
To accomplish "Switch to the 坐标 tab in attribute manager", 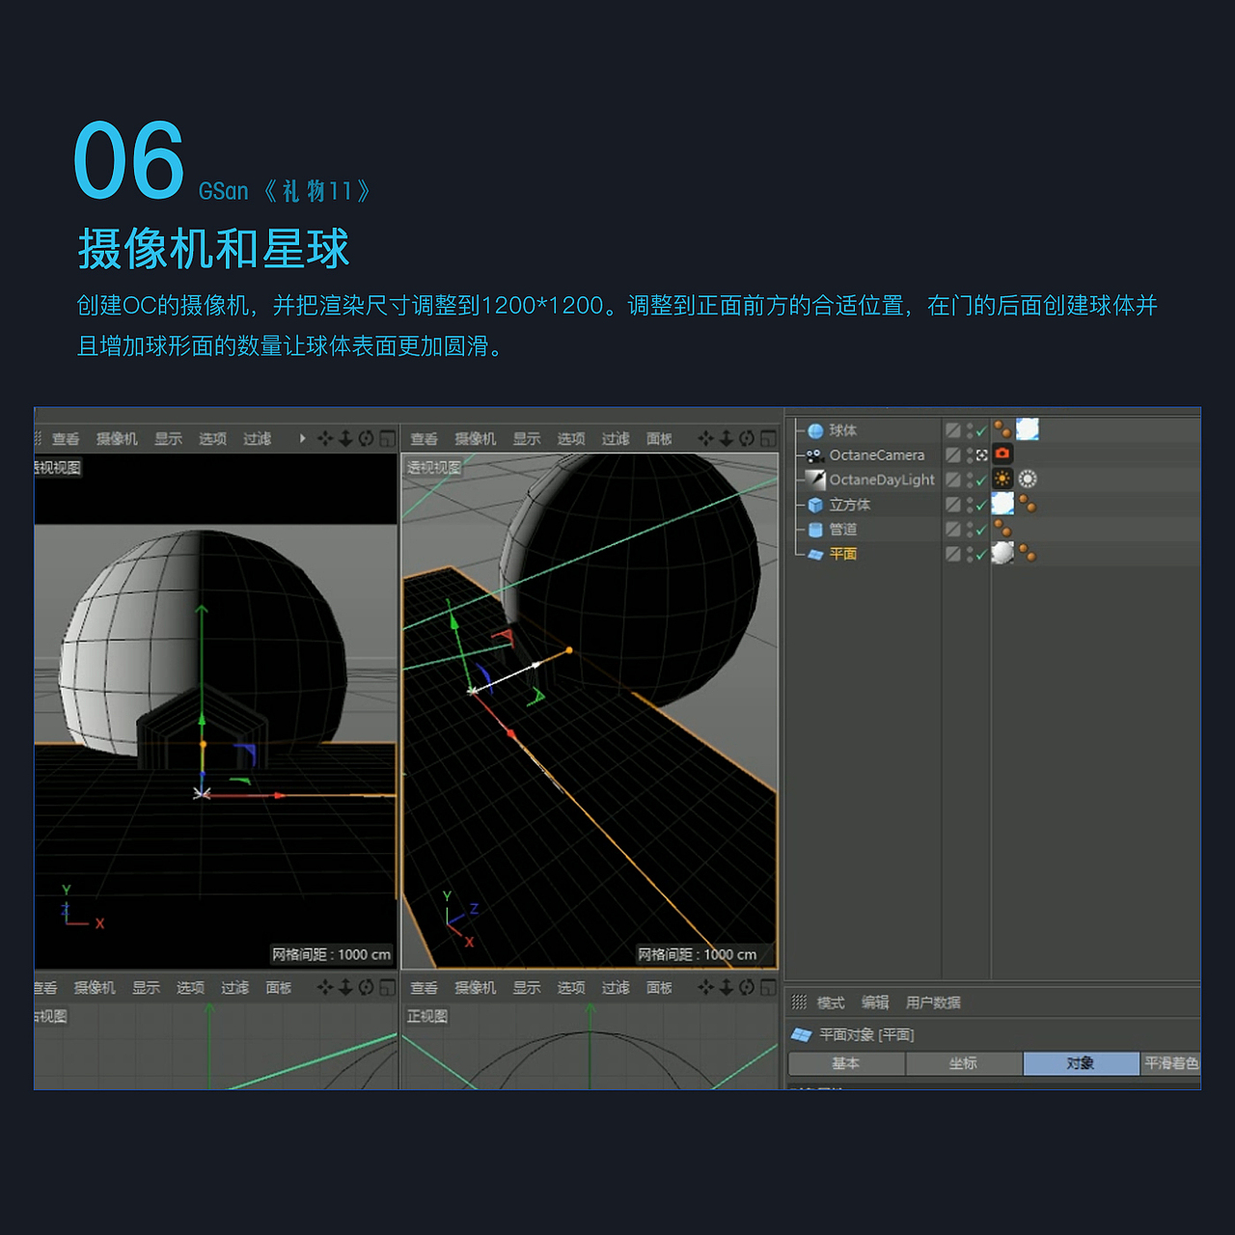I will pyautogui.click(x=964, y=1061).
